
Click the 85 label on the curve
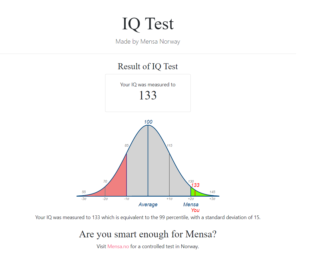pyautogui.click(x=127, y=146)
